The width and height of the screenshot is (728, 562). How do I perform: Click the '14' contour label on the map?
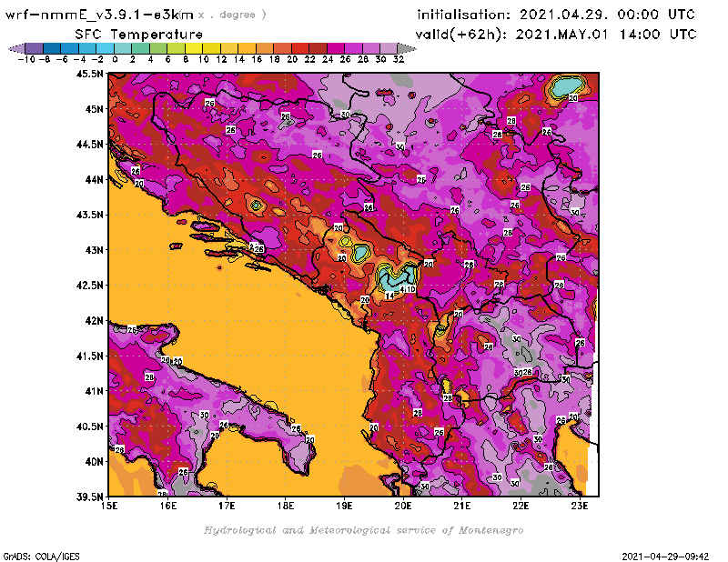(x=389, y=296)
